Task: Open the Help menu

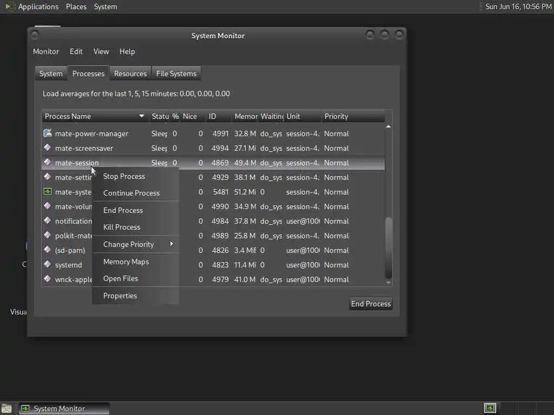Action: (x=127, y=51)
